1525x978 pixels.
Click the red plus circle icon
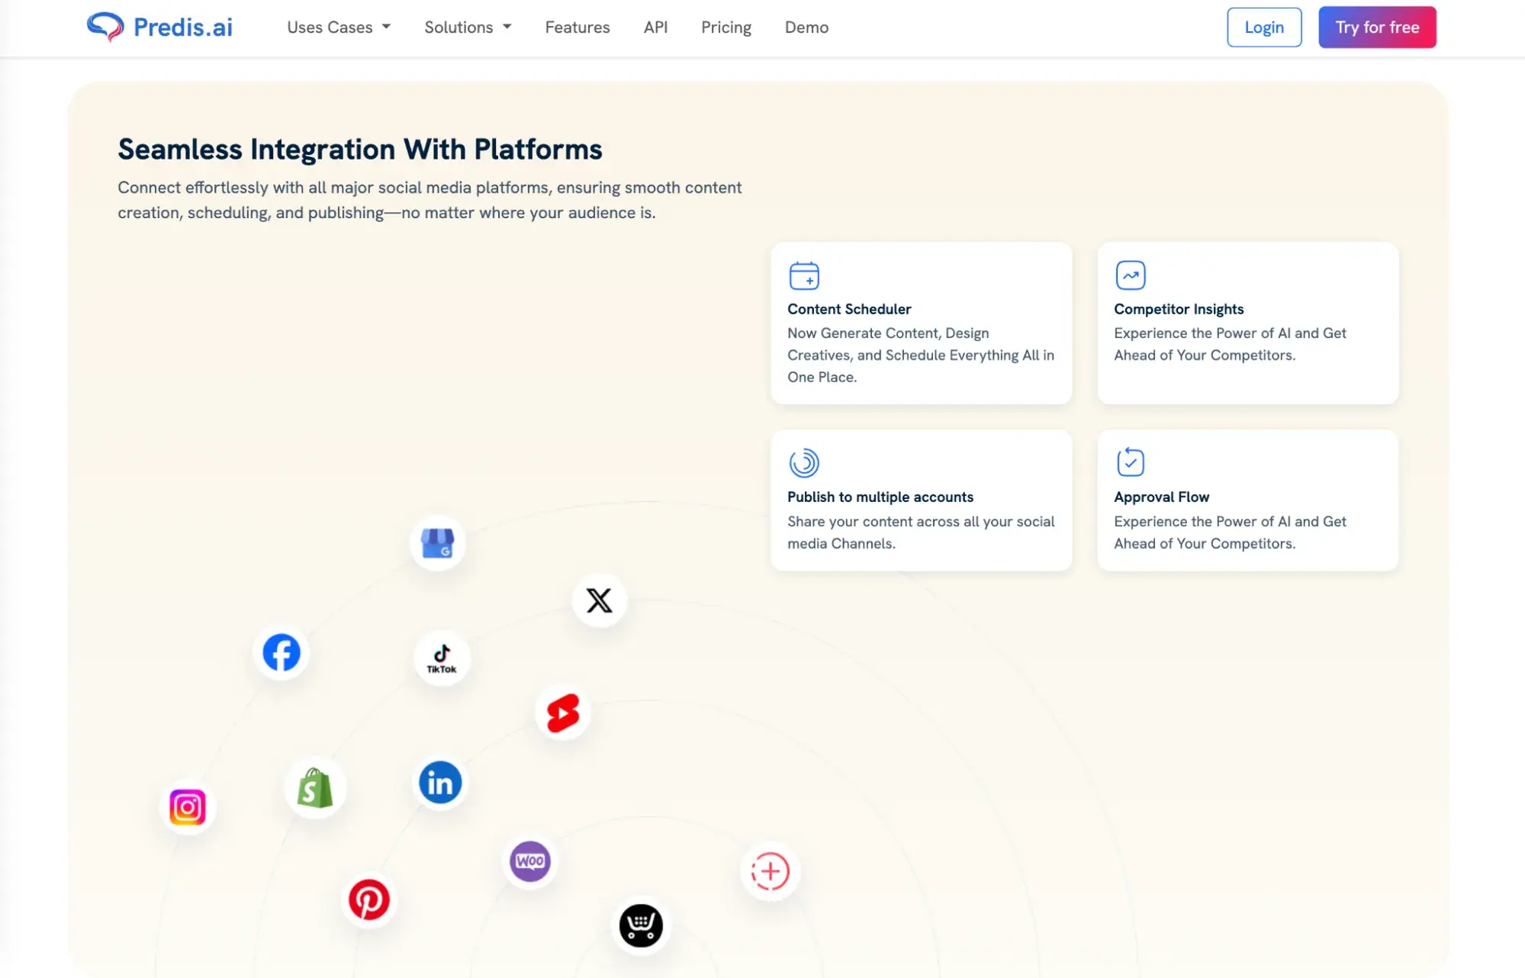click(x=771, y=871)
